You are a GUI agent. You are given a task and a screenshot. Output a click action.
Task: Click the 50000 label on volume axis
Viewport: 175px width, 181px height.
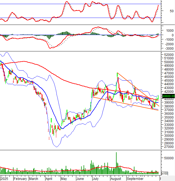[168, 158]
